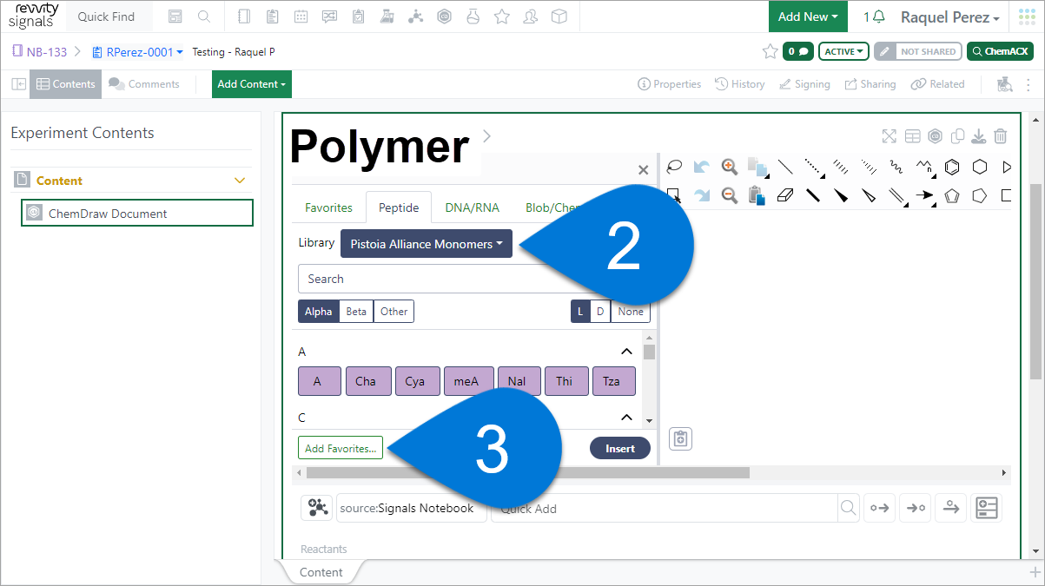Select the Benzene ring tool
The width and height of the screenshot is (1045, 586).
click(x=952, y=167)
